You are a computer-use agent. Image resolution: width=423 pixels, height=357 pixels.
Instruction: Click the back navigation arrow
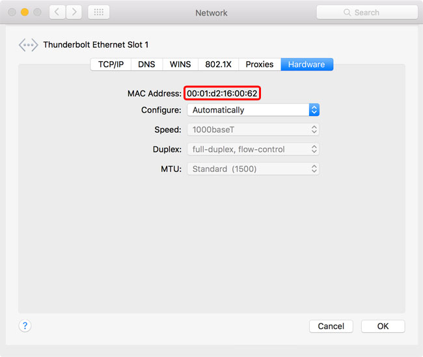pos(57,12)
